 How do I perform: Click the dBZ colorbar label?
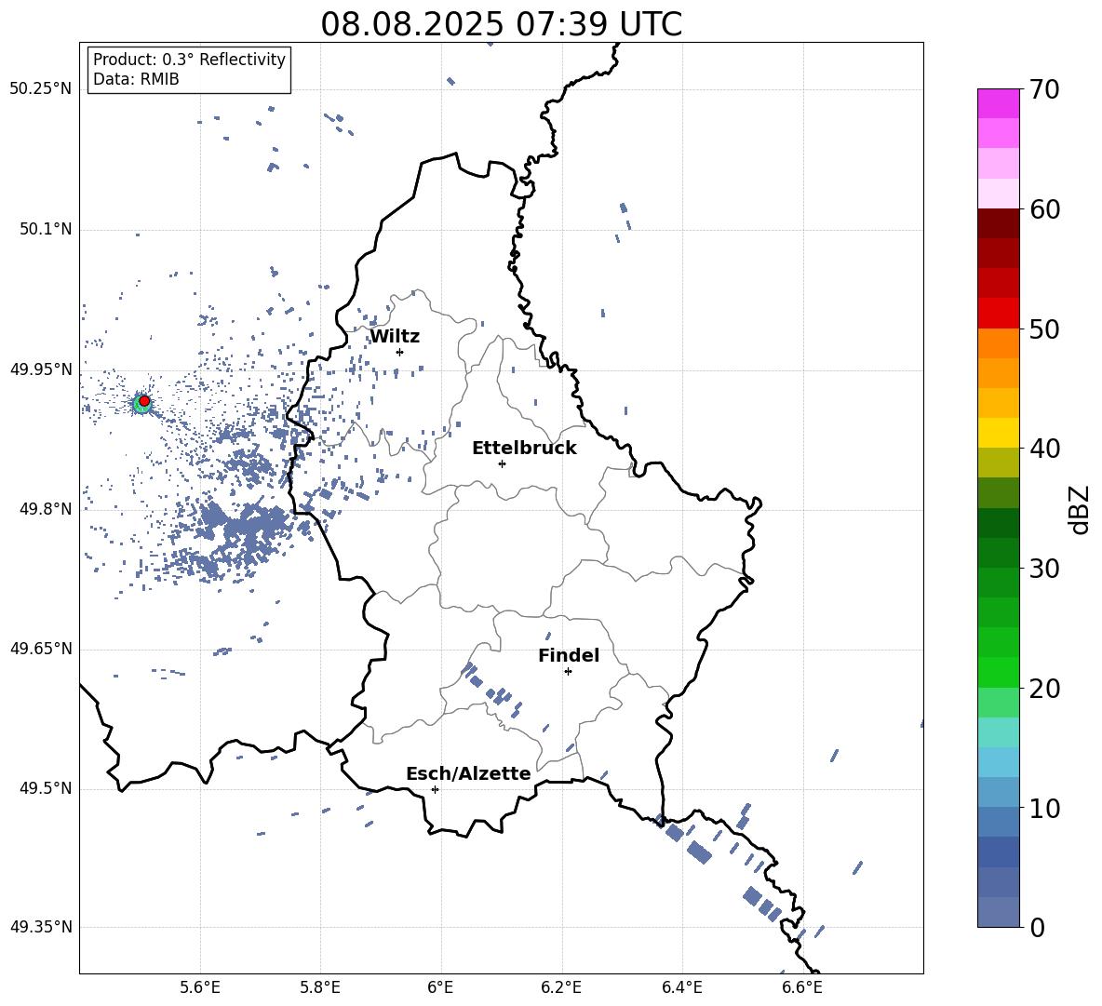click(1080, 509)
